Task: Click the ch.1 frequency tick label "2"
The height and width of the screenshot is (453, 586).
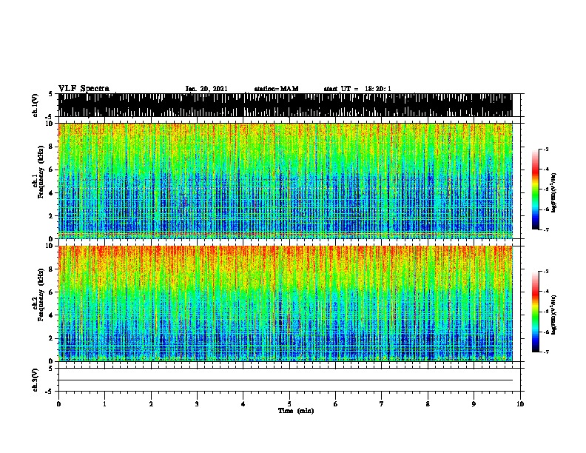Action: pos(52,216)
